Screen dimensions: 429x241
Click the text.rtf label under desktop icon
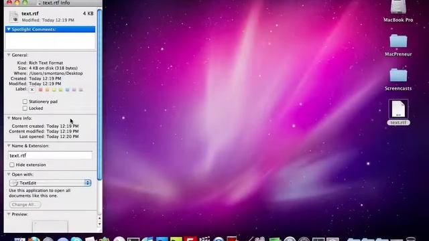pyautogui.click(x=398, y=123)
